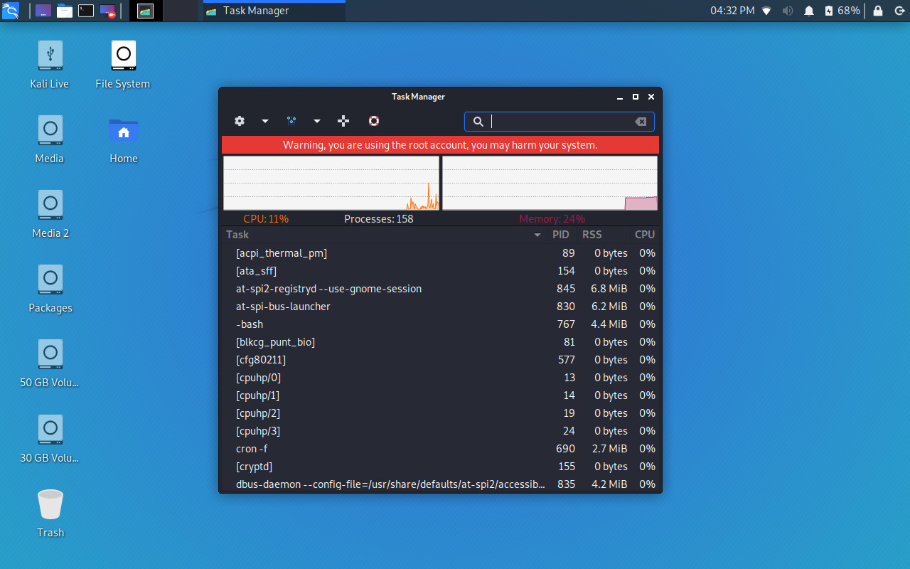
Task: Clear the search box using the backspace icon
Action: coord(639,121)
